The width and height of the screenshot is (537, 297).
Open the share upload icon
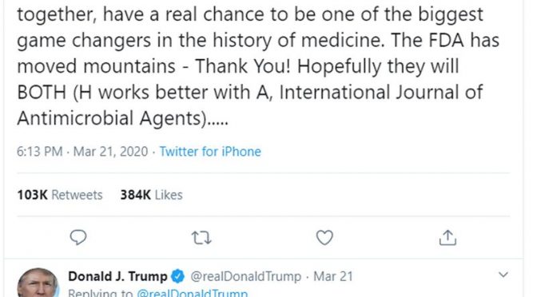coord(447,237)
